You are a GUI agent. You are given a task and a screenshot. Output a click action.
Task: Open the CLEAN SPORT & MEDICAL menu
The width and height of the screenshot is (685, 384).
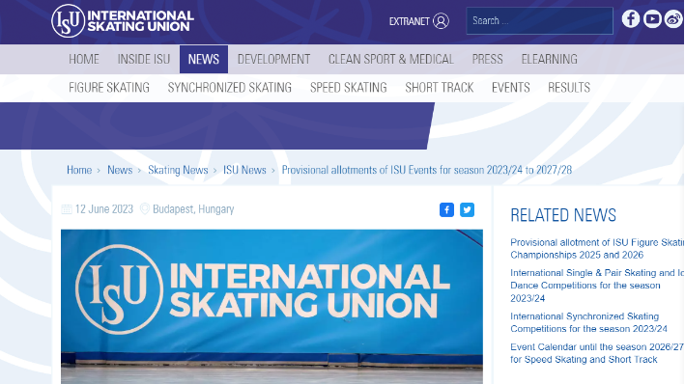click(x=391, y=60)
